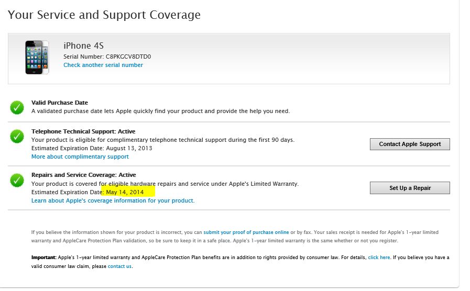The image size is (470, 291).
Task: Click the green checkmark beside Telephone Technical Support
Action: pos(17,137)
